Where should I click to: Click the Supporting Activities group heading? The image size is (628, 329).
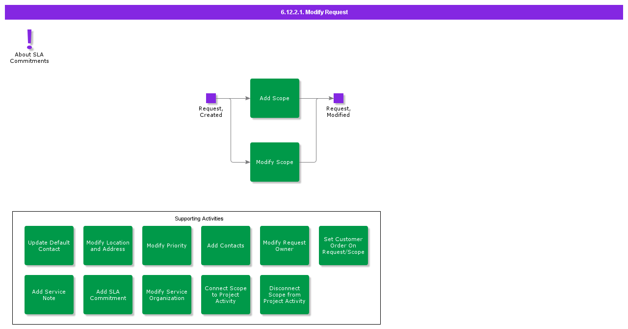coord(199,219)
